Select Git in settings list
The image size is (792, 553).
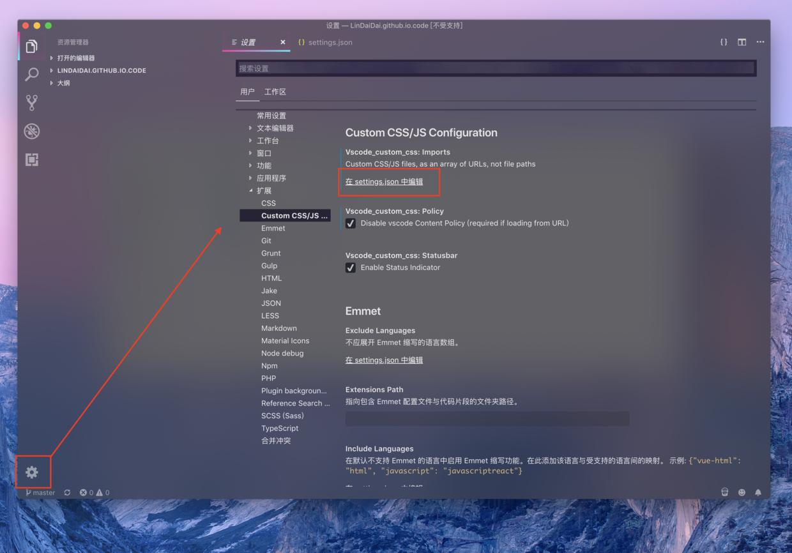pyautogui.click(x=266, y=241)
